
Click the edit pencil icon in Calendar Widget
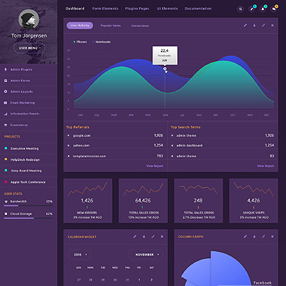[134, 237]
